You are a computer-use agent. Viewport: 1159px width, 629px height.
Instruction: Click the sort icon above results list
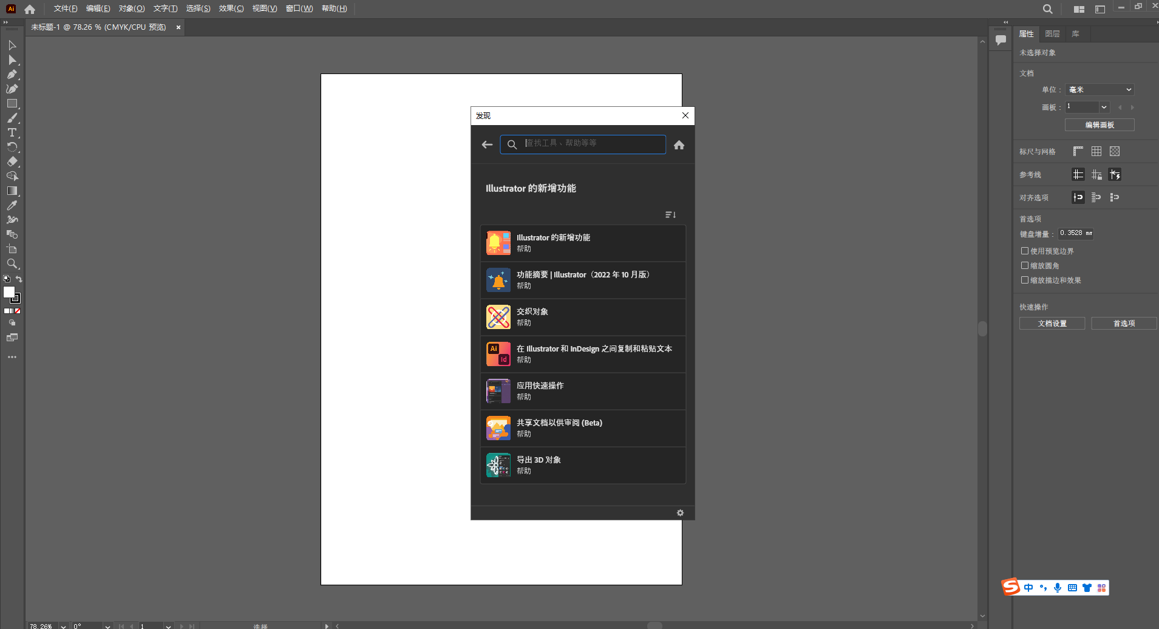pos(670,215)
